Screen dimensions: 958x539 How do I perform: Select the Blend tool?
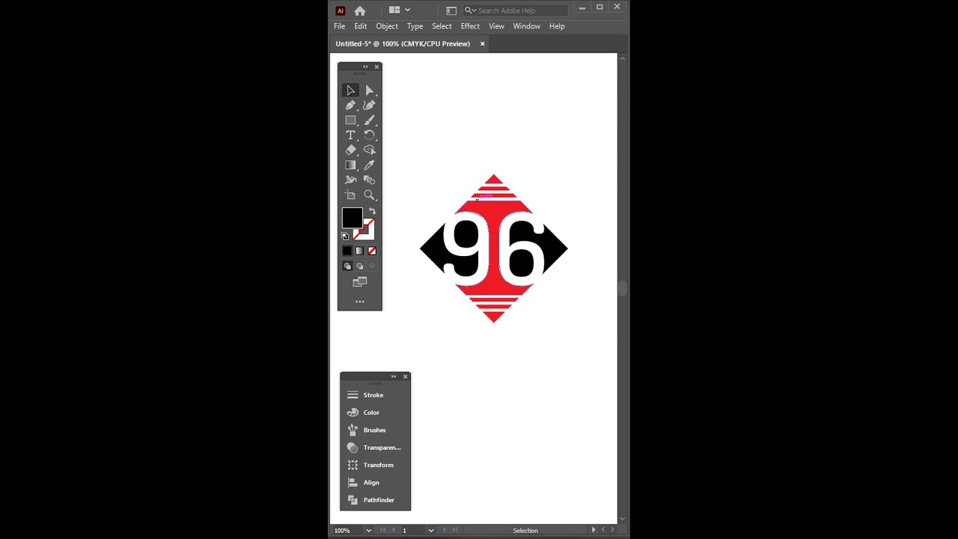coord(370,180)
